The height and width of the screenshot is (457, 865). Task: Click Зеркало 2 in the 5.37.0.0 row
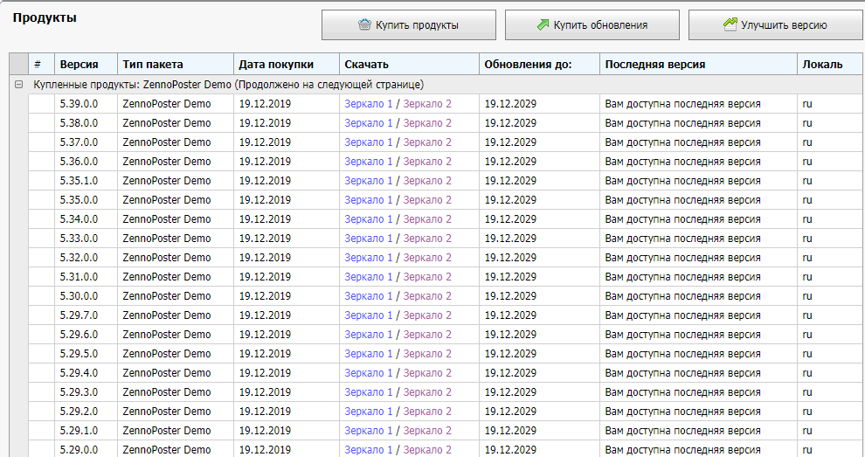click(x=427, y=142)
